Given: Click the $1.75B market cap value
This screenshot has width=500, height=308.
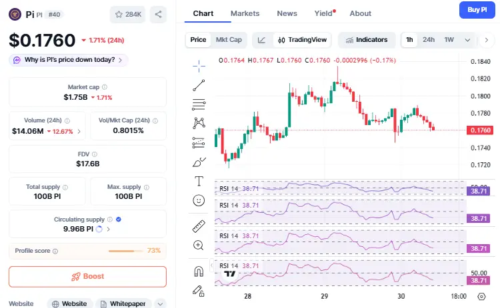Looking at the screenshot, I should click(x=75, y=97).
